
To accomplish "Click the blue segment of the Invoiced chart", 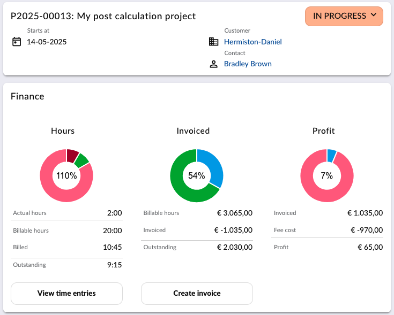I will tap(212, 167).
